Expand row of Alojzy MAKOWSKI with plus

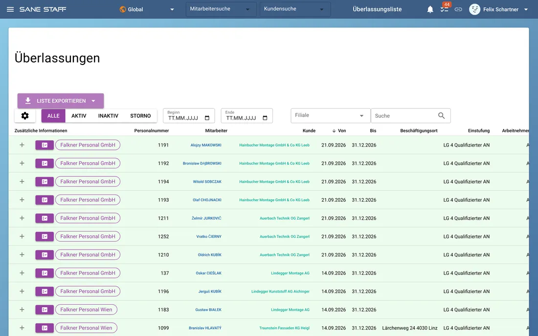coord(22,145)
